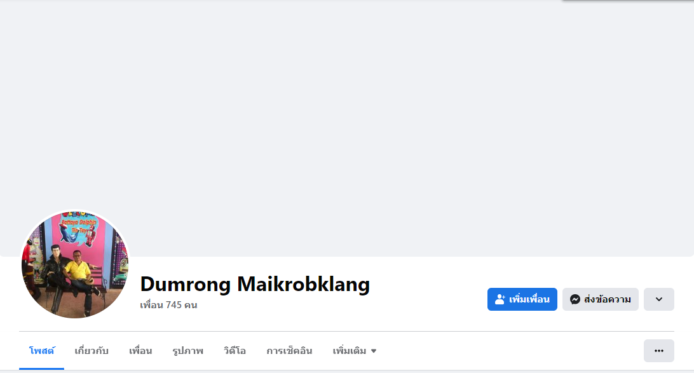The height and width of the screenshot is (373, 694).
Task: Open the circular profile picture
Action: pos(75,264)
